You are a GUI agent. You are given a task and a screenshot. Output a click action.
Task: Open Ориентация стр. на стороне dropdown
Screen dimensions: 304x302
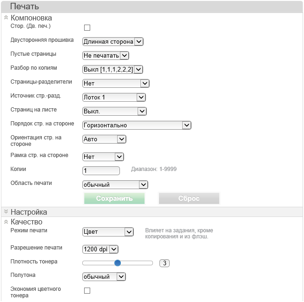[x=104, y=139]
